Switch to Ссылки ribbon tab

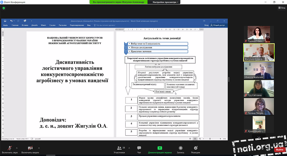(52, 25)
